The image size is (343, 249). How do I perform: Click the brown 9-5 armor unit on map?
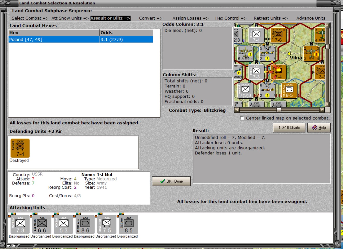(x=289, y=90)
